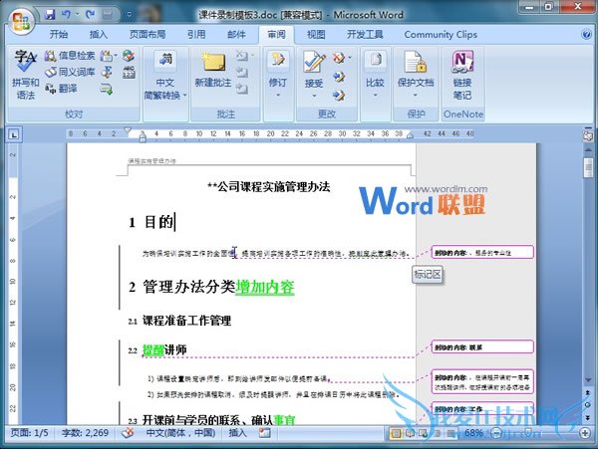This screenshot has height=449, width=598.
Task: Expand 中文简繁转换 dropdown arrow
Action: 185,96
